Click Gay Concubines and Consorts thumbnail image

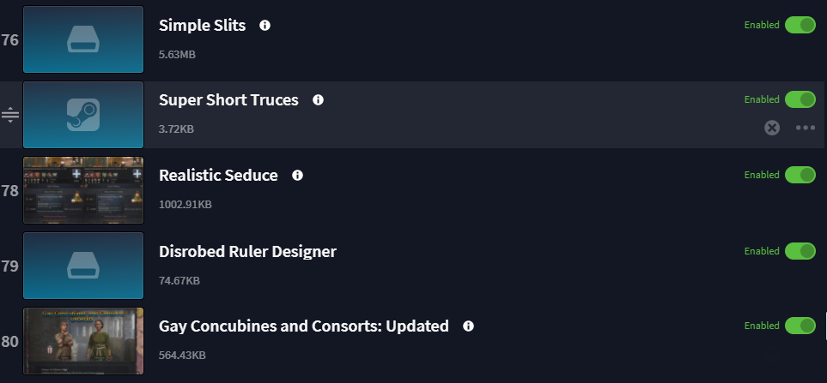(83, 341)
